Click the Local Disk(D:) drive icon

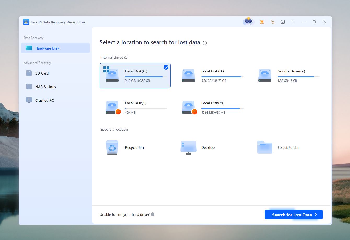point(188,76)
